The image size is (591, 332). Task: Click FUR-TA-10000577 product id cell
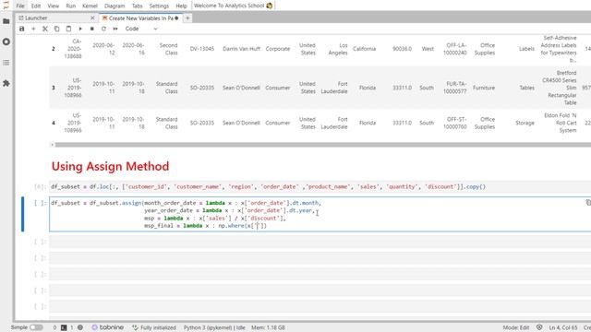click(455, 88)
